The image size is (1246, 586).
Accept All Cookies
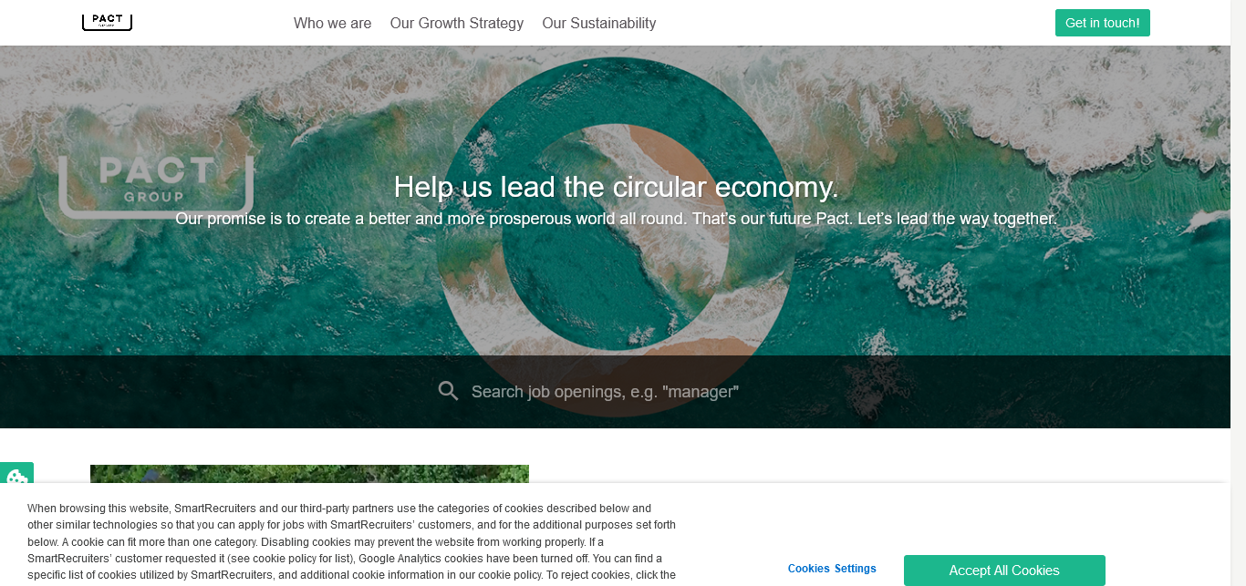[1004, 571]
